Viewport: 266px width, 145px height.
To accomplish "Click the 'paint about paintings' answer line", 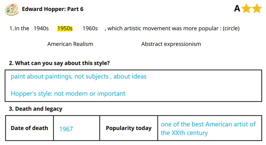I will tap(78, 76).
